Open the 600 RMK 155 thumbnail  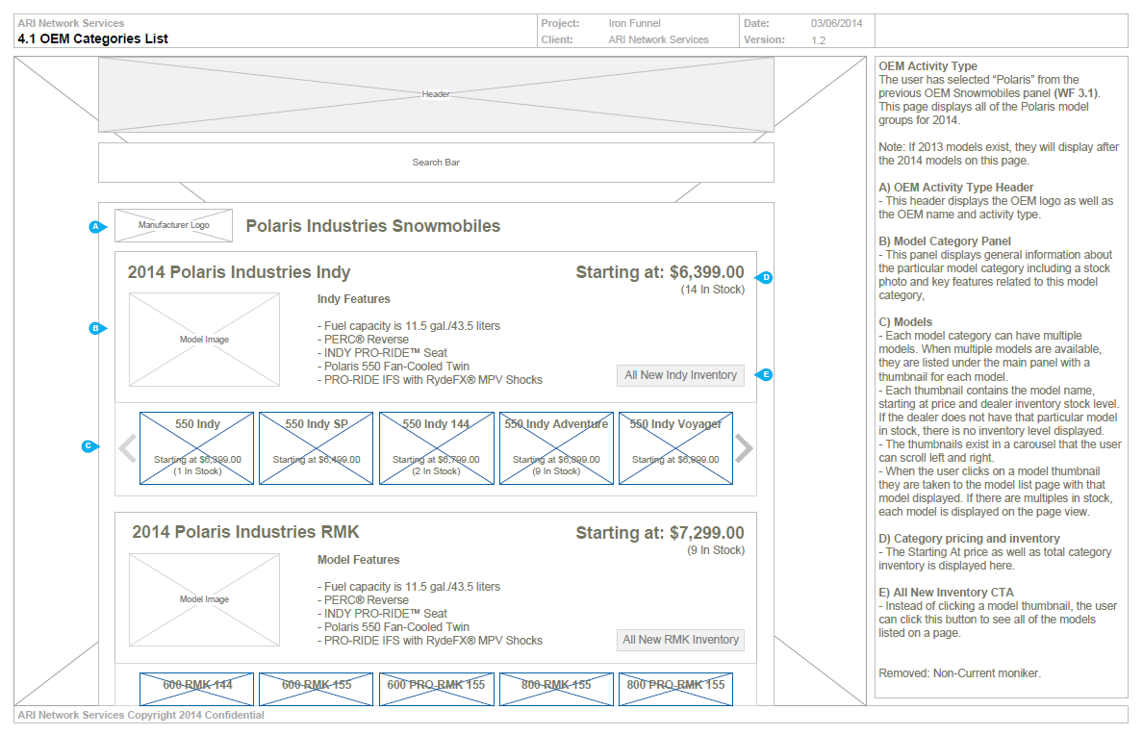click(x=317, y=689)
